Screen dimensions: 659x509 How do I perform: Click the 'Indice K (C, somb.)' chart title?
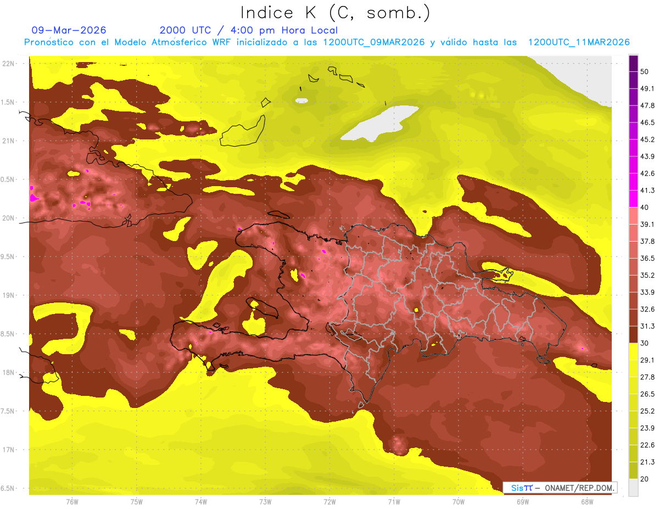(335, 13)
